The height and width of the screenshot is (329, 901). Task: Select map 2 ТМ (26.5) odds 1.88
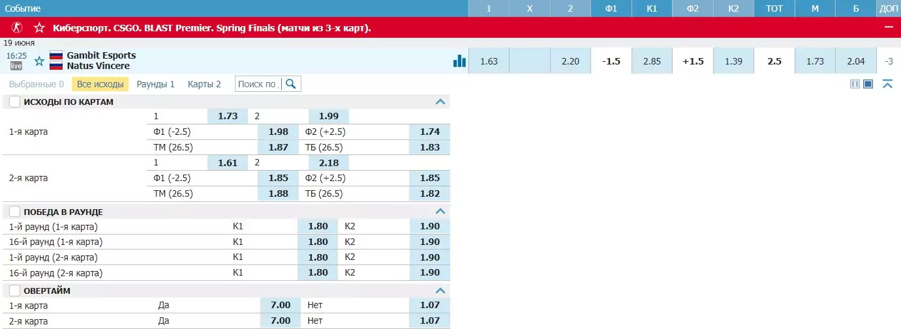279,193
